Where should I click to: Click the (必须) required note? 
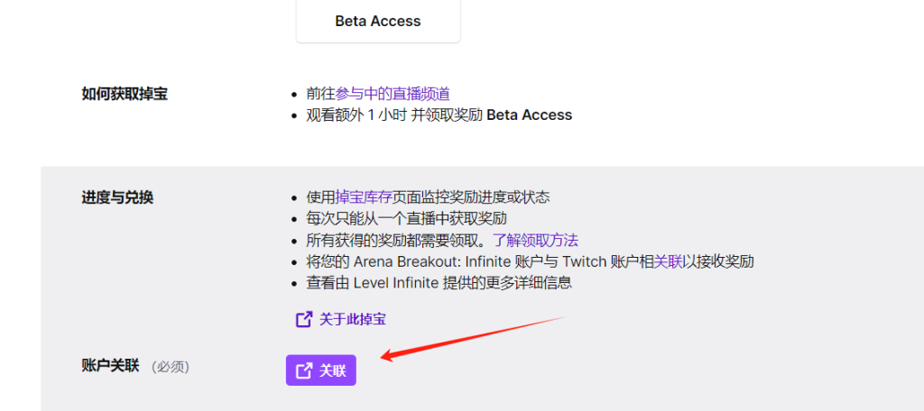pyautogui.click(x=171, y=367)
